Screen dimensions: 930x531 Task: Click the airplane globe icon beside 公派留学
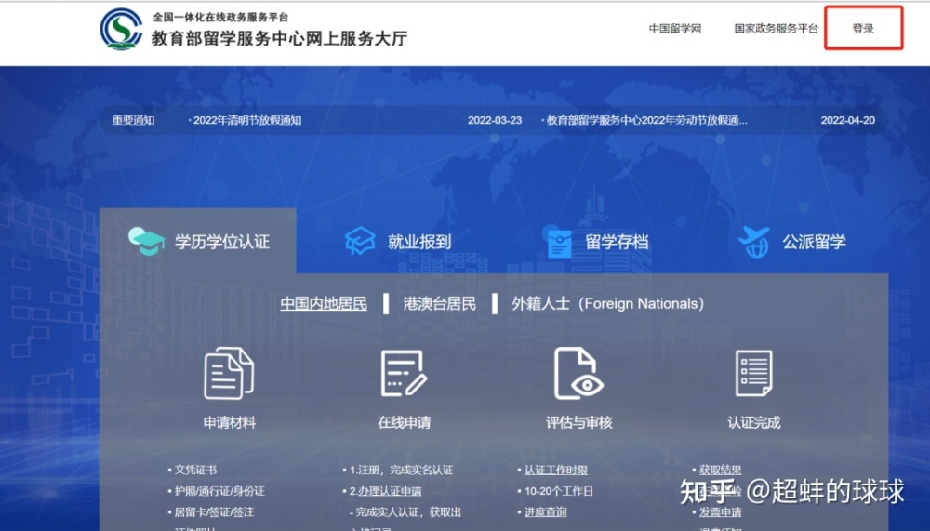coord(754,242)
